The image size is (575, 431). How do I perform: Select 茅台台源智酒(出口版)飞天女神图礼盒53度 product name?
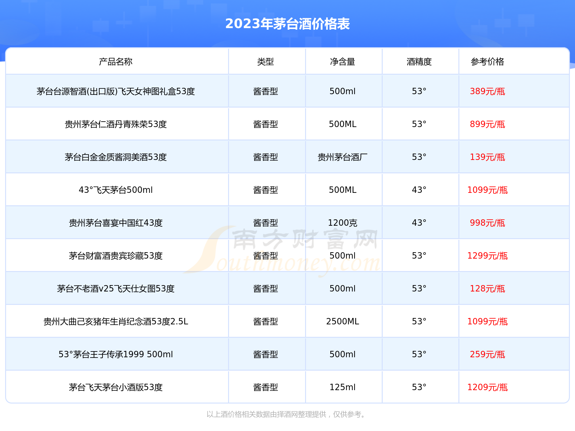(116, 92)
